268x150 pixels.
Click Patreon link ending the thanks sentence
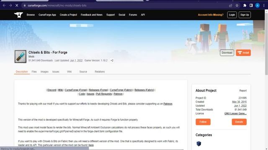pyautogui.click(x=168, y=104)
